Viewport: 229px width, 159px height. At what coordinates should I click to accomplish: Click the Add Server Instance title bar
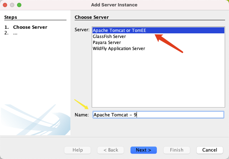coord(114,5)
